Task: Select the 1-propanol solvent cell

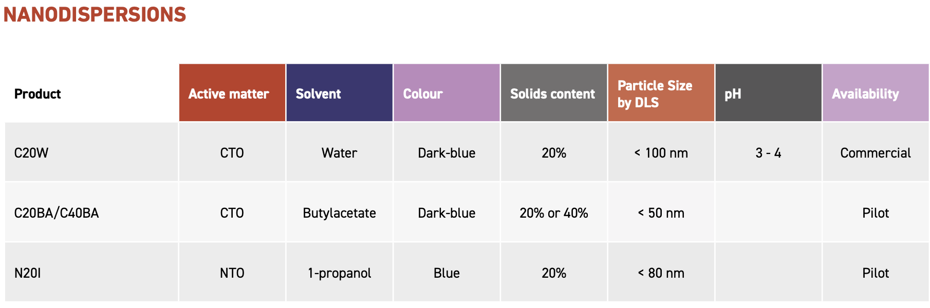Action: (340, 273)
